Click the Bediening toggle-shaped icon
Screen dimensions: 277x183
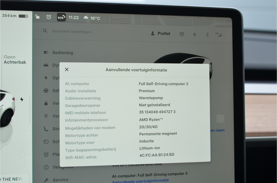[46, 53]
